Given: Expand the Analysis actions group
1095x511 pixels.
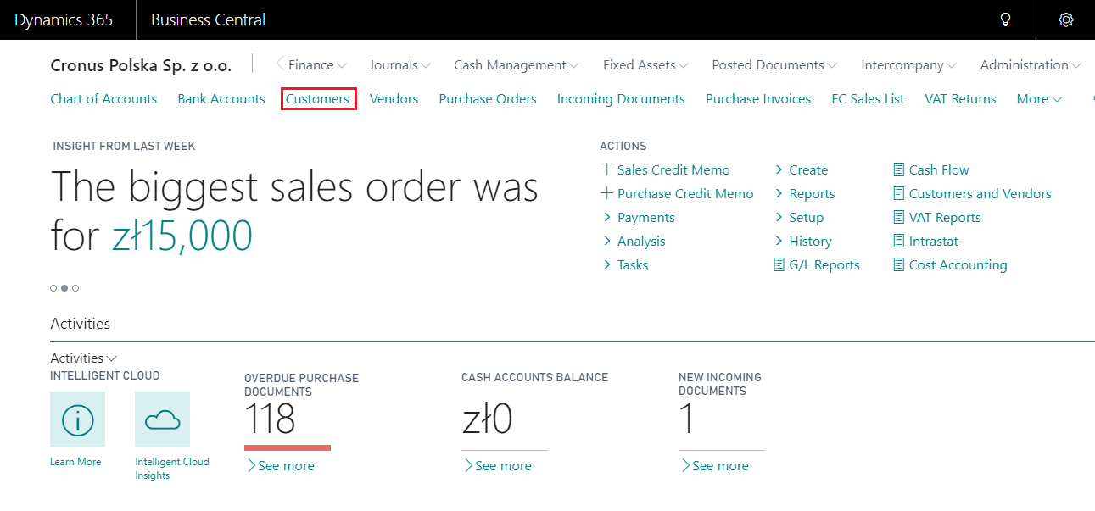Looking at the screenshot, I should 635,241.
